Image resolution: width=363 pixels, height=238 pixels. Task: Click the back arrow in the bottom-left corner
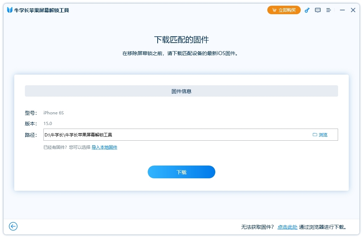pos(13,226)
